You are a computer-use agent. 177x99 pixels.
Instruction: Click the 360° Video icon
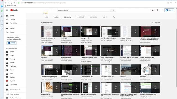[7, 85]
